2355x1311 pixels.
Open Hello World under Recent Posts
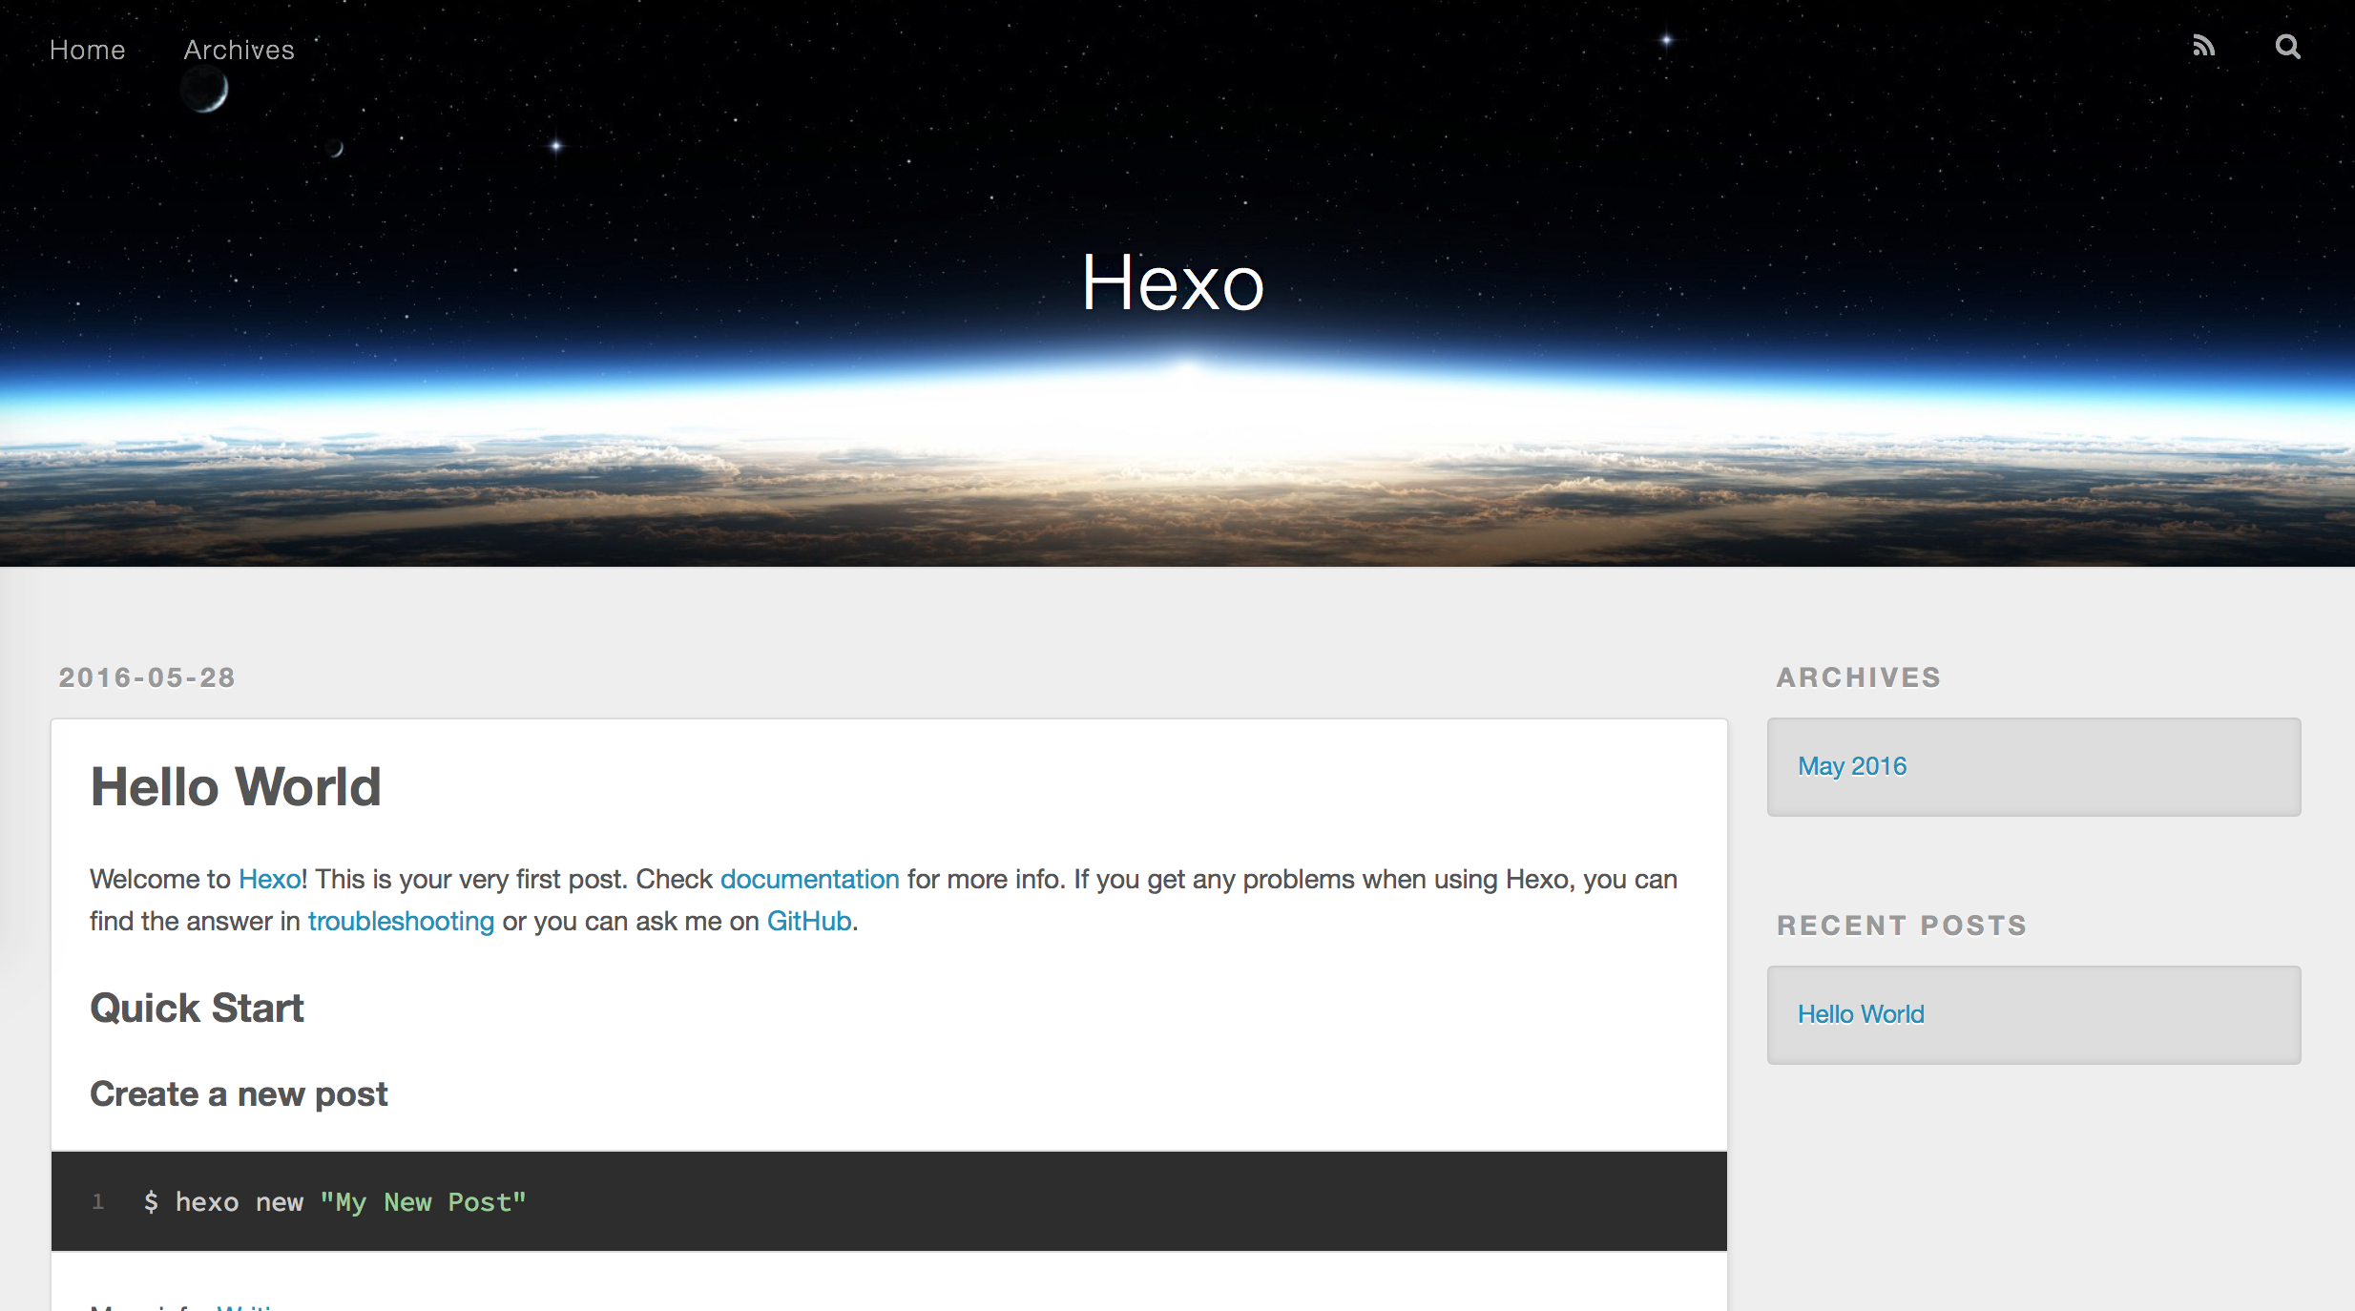(1861, 1014)
